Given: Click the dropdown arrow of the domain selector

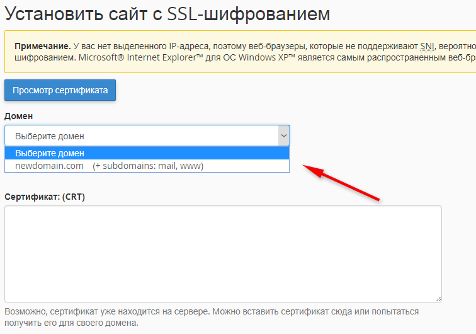Looking at the screenshot, I should [283, 135].
